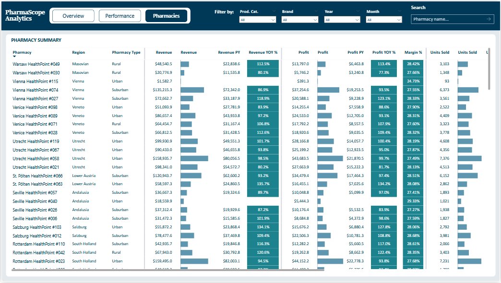Select Venice HealthPoint #071
This screenshot has height=283, width=501.
(x=35, y=124)
